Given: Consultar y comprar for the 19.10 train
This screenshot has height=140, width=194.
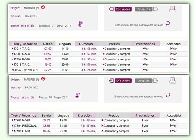Looking at the screenshot, I should click(116, 65).
